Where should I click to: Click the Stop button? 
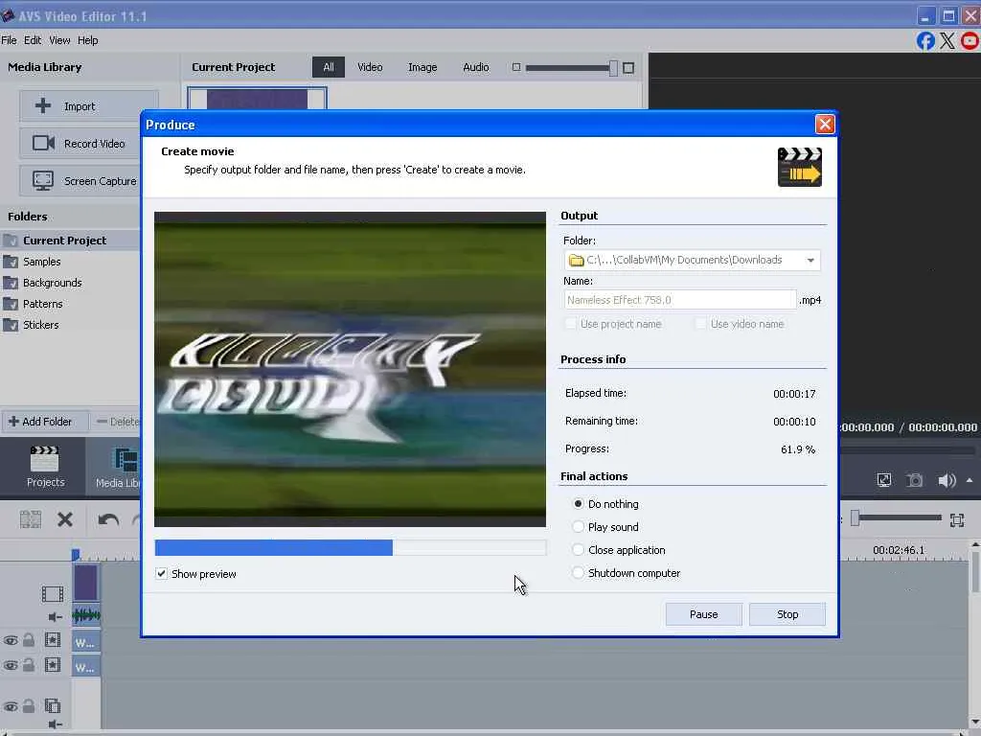point(787,614)
